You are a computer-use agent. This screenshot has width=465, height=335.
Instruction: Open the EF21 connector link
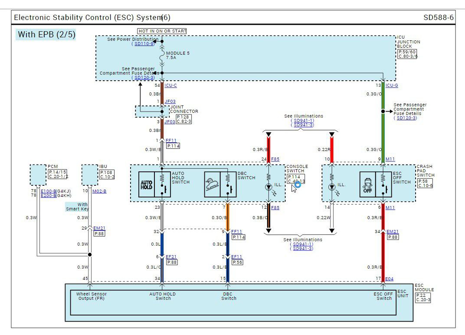tap(171, 257)
